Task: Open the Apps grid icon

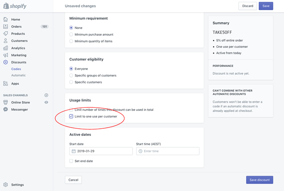Action: point(5,84)
